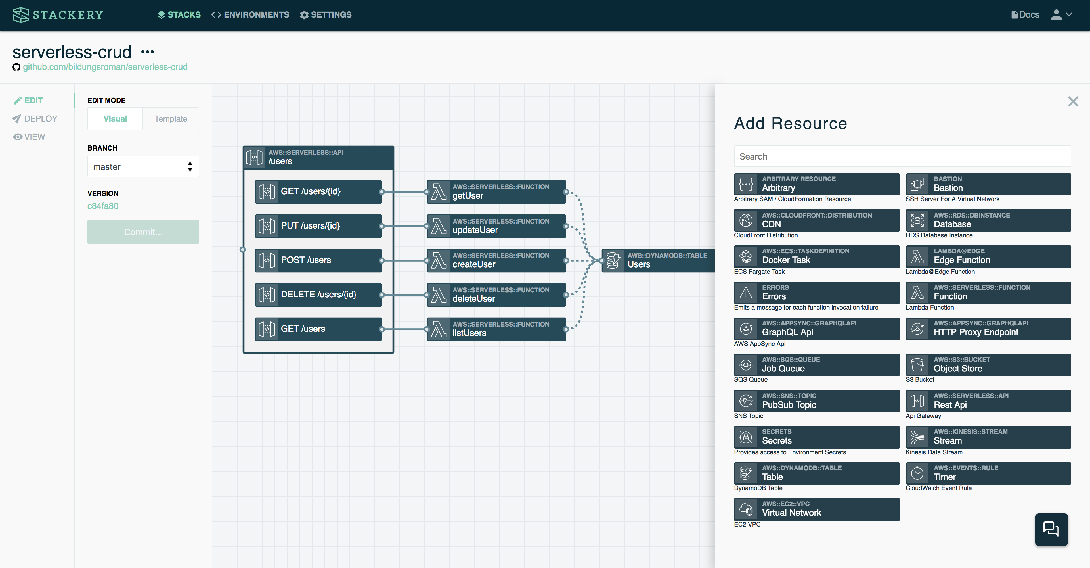This screenshot has width=1090, height=568.
Task: Select the GET /users route
Action: (318, 329)
